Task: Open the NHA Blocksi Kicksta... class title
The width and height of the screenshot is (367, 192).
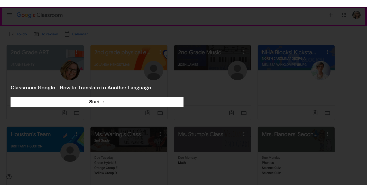Action: 289,52
